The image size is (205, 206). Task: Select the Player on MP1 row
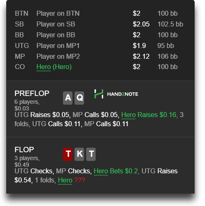(100, 46)
